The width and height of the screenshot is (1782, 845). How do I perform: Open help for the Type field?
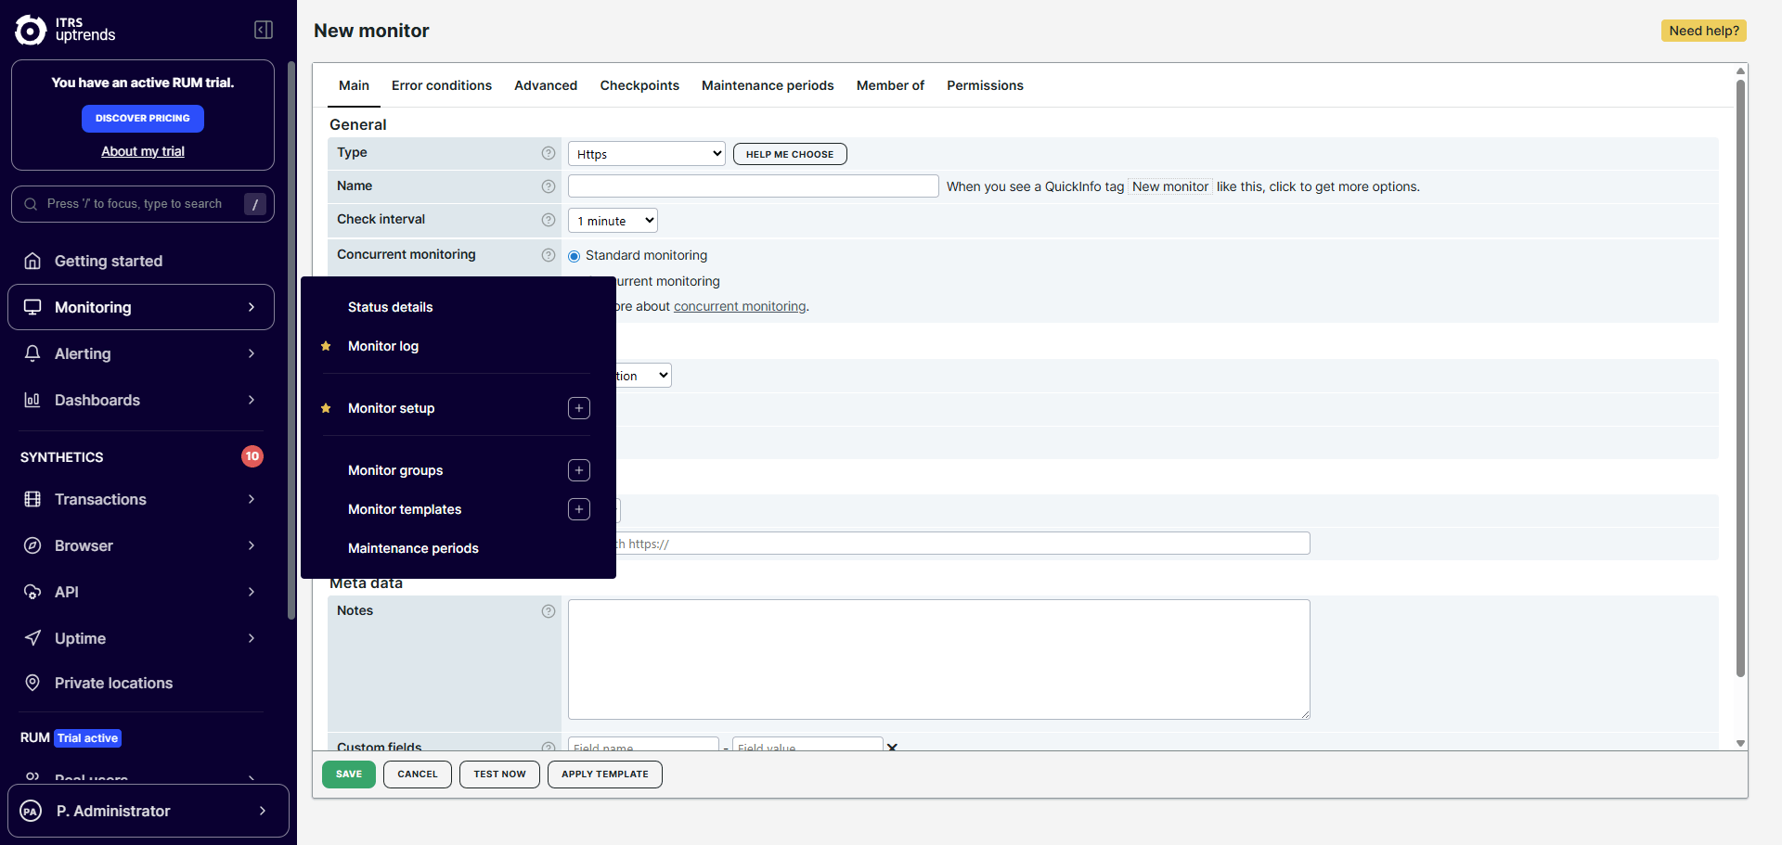click(549, 153)
